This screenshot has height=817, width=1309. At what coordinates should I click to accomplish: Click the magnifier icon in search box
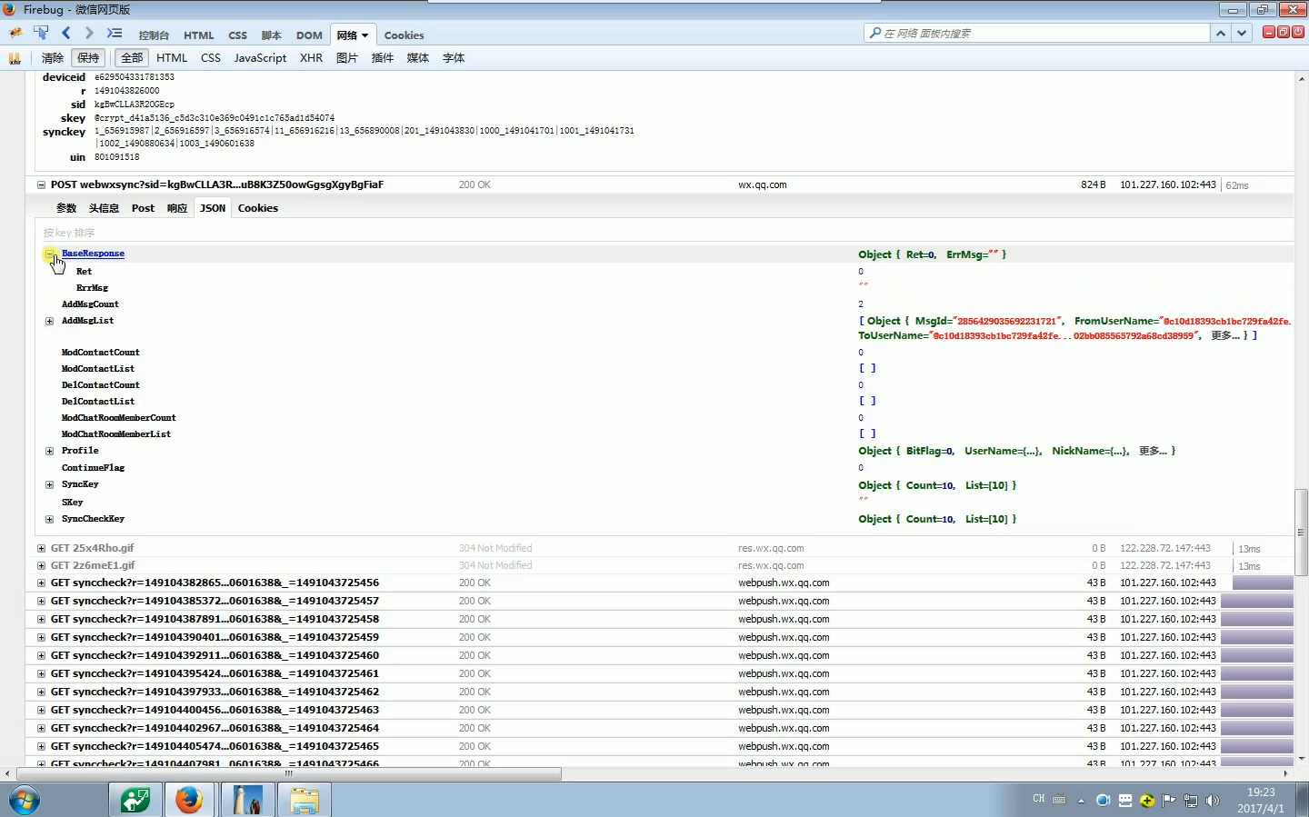pos(874,33)
